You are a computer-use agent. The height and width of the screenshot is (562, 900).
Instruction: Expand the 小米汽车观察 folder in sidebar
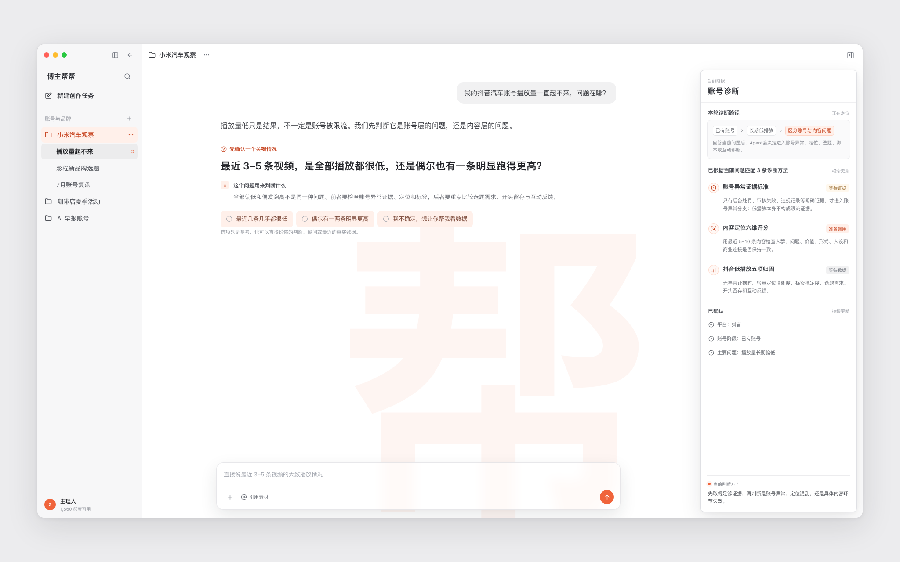[x=90, y=135]
